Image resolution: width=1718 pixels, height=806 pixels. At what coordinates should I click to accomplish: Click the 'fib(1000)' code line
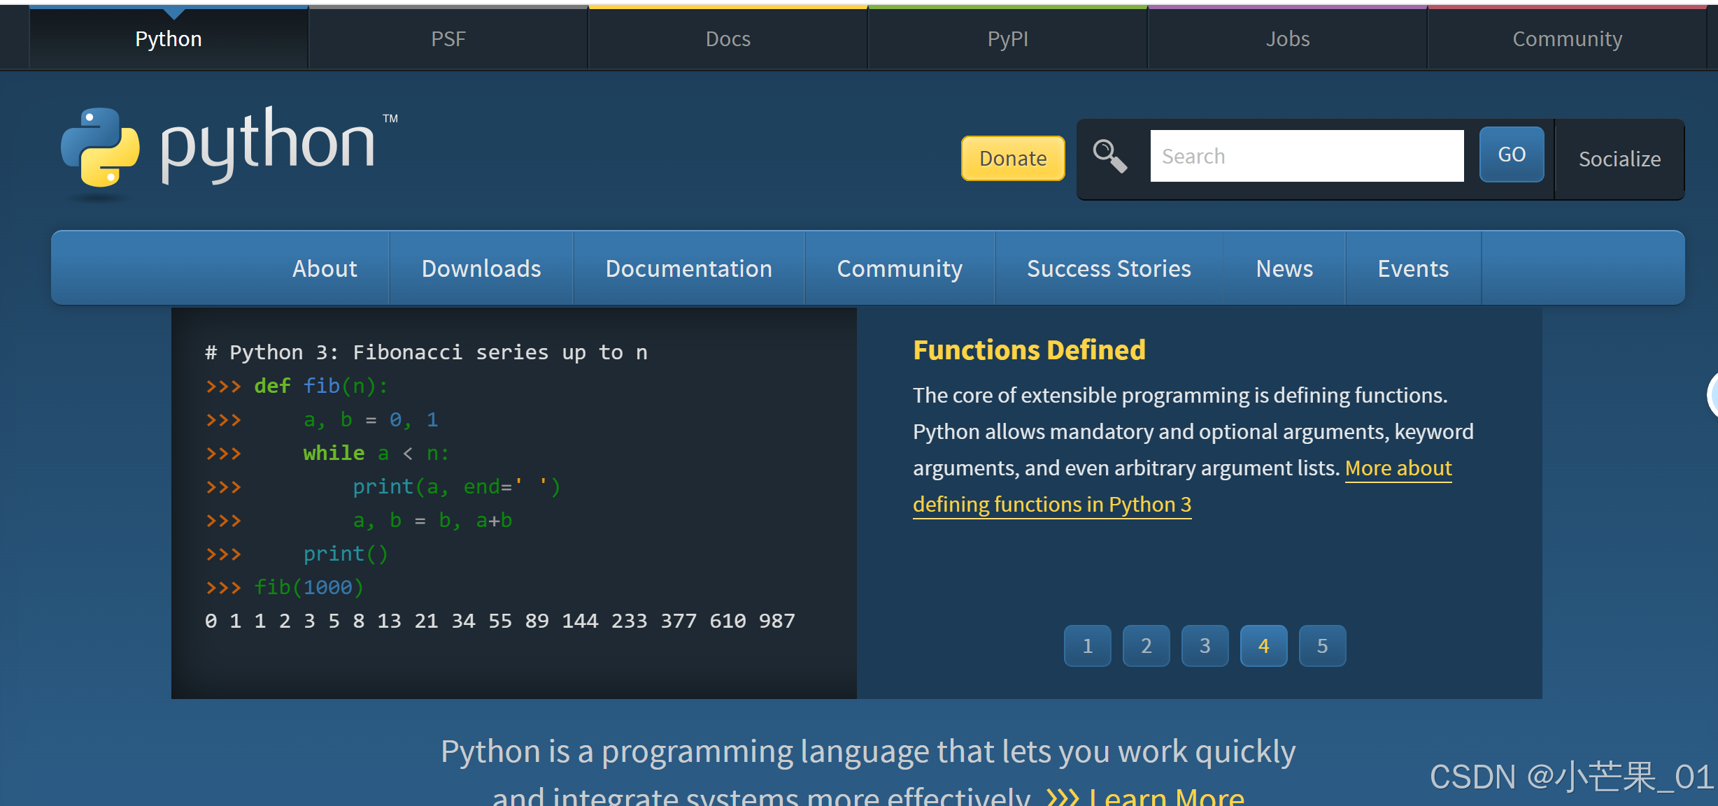tap(285, 587)
